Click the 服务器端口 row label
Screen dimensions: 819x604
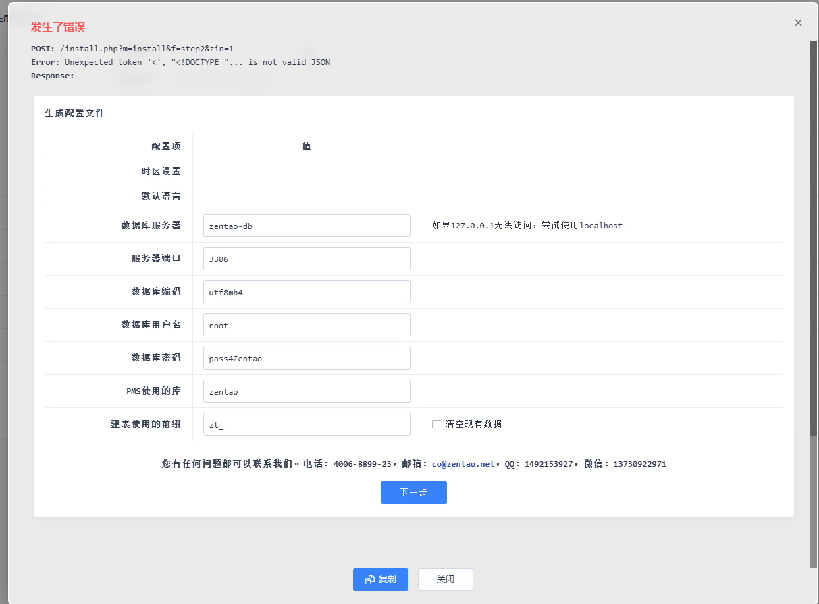click(x=157, y=259)
